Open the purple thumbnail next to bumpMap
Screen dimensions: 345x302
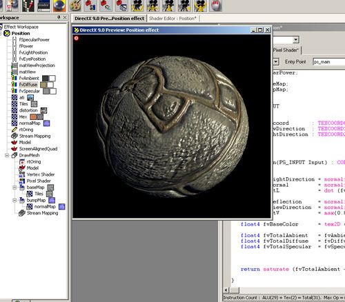[52, 201]
